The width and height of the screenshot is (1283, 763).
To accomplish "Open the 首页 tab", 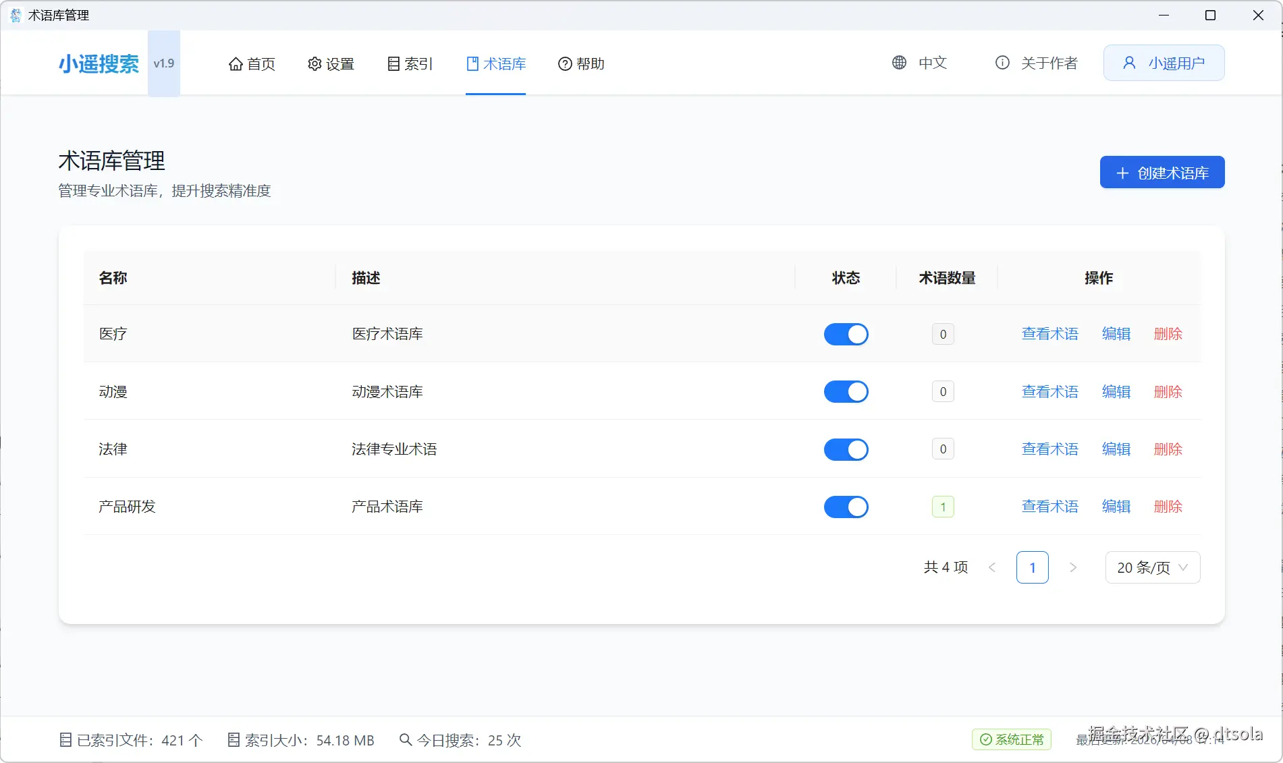I will pos(252,63).
